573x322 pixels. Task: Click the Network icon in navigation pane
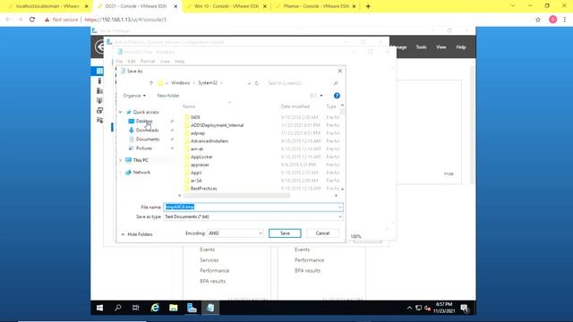coord(128,172)
